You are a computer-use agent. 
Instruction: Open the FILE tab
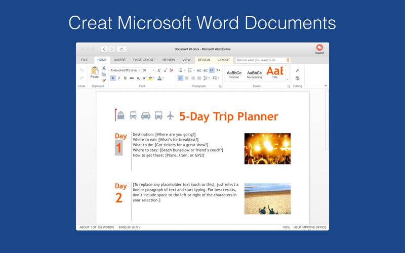(x=85, y=60)
